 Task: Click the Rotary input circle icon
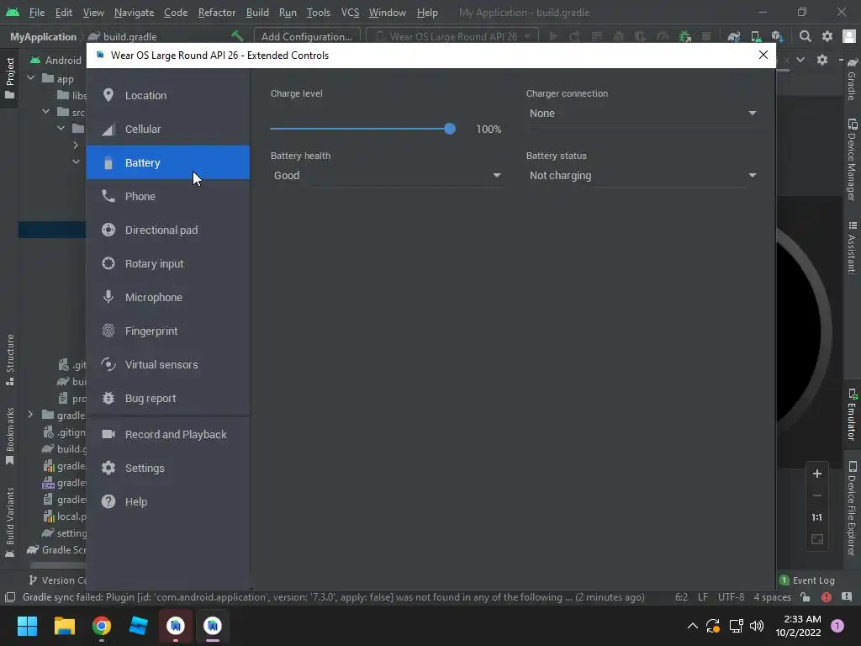click(x=108, y=263)
